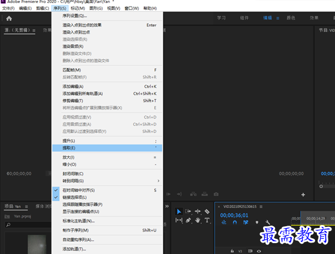The width and height of the screenshot is (335, 254).
Task: Expand hidden panel tabs double-chevron
Action: [167, 206]
